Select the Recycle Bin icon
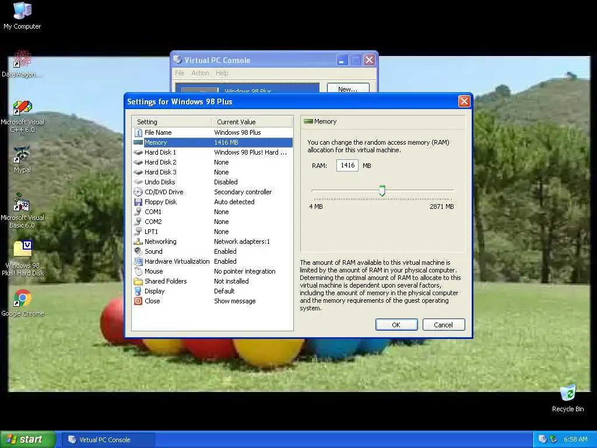597x448 pixels. tap(568, 394)
